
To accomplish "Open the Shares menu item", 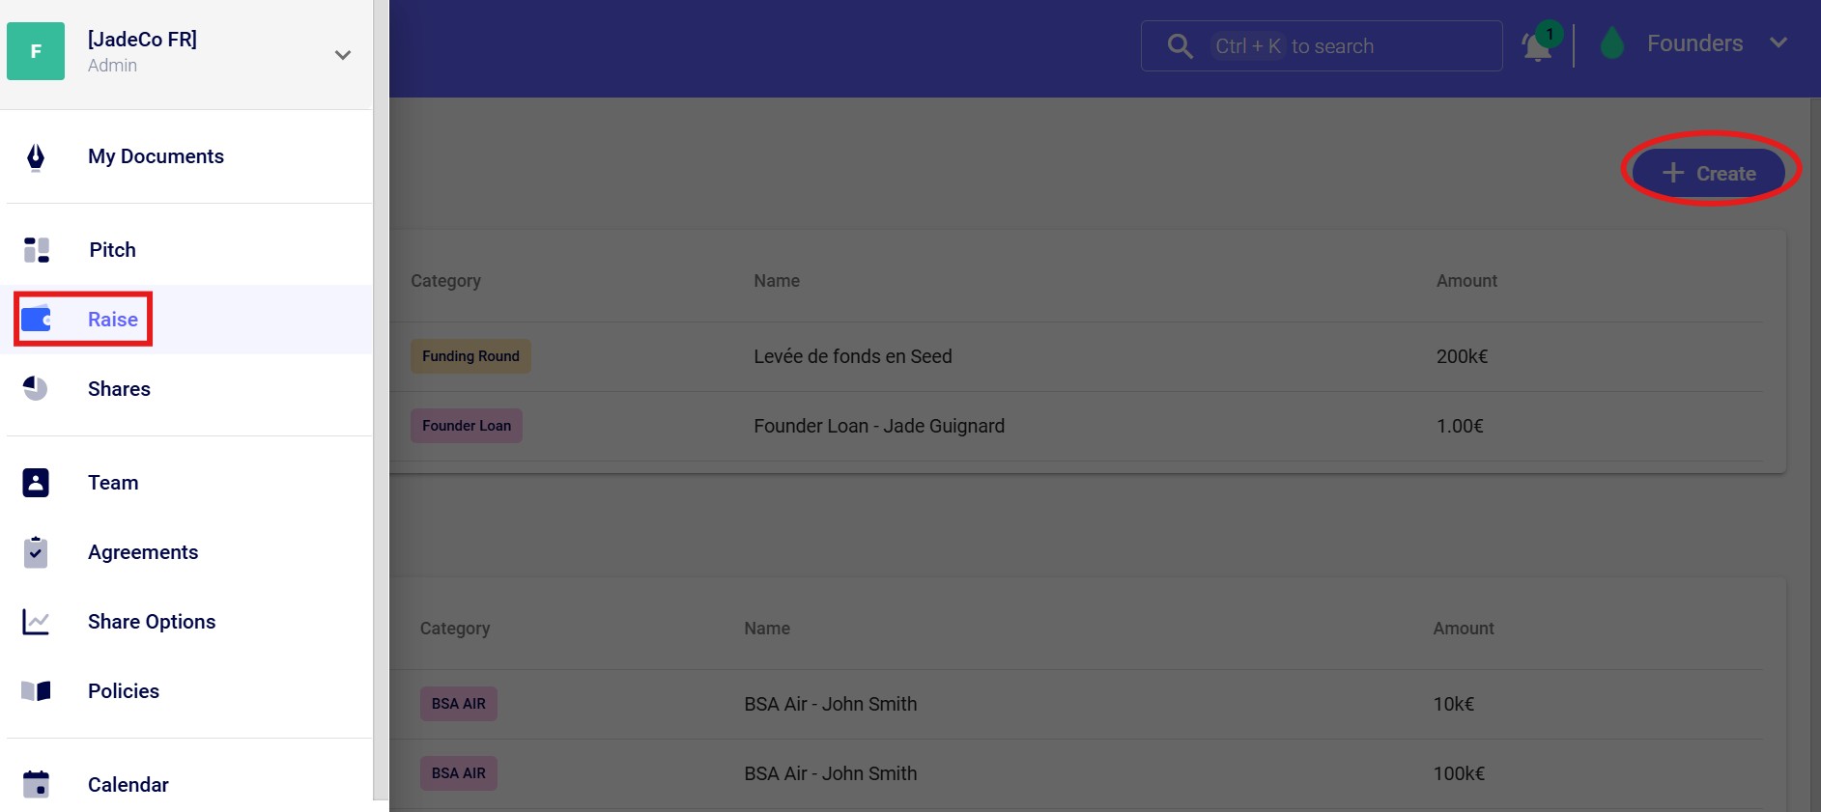I will (119, 389).
